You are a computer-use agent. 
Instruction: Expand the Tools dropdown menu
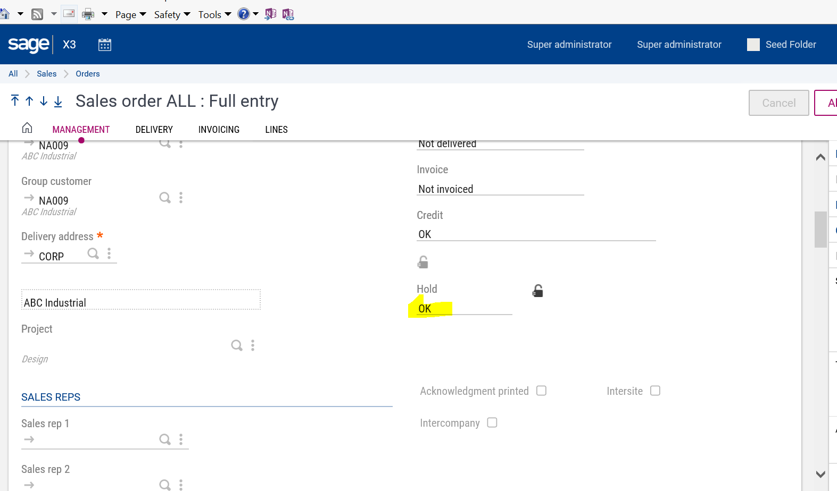214,14
